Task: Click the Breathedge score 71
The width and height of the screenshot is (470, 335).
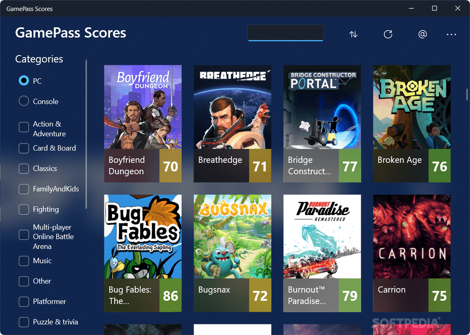Action: pos(260,166)
